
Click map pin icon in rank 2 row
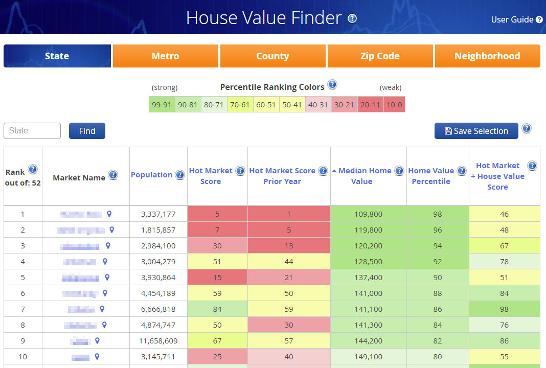pyautogui.click(x=112, y=230)
